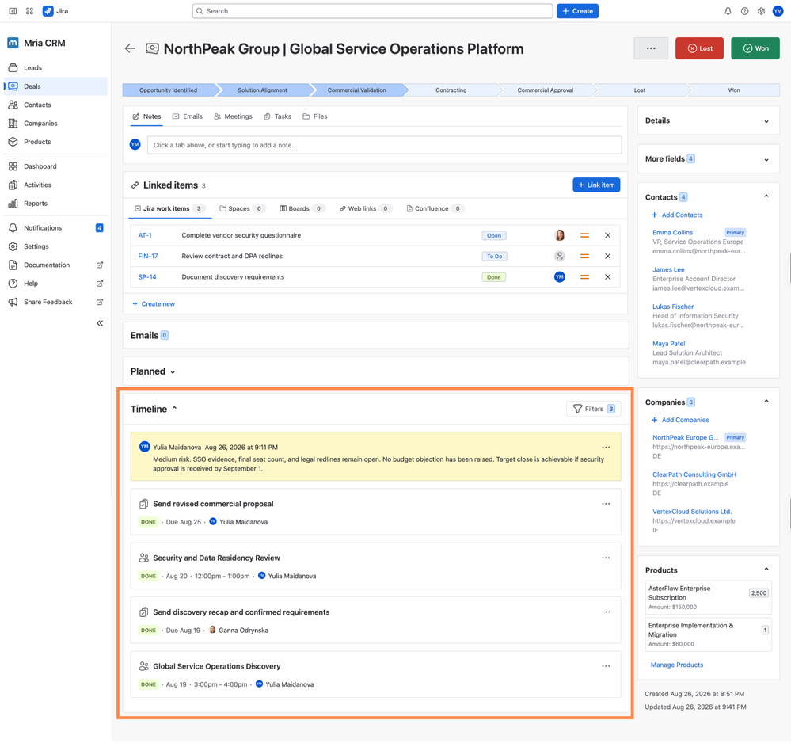Click Create new linked work item
This screenshot has height=743, width=791.
pyautogui.click(x=154, y=304)
